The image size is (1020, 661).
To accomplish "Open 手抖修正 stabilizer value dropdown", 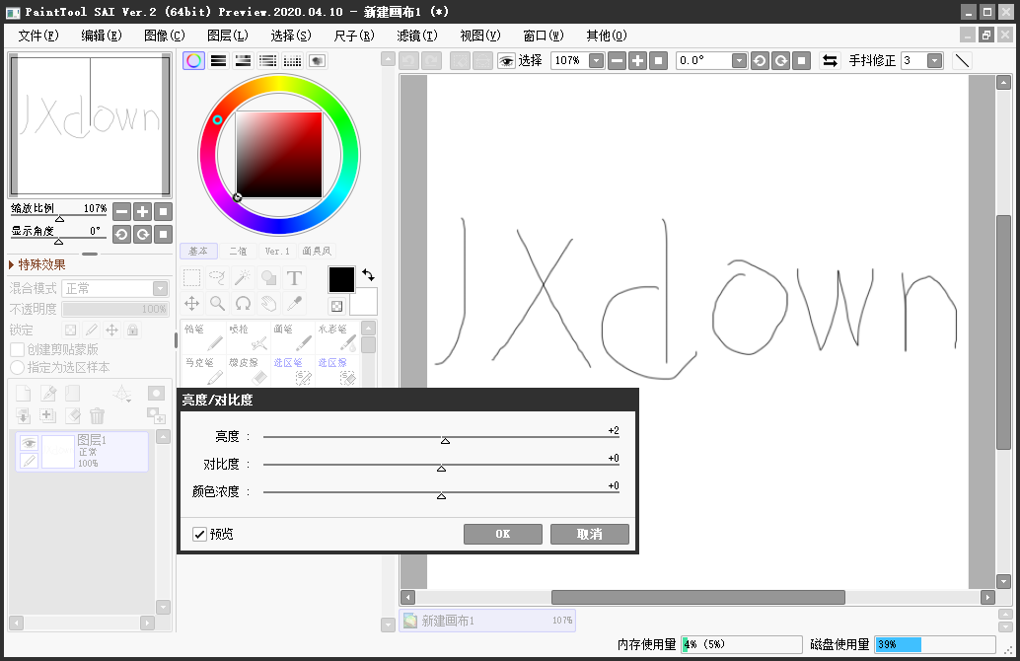I will (935, 60).
